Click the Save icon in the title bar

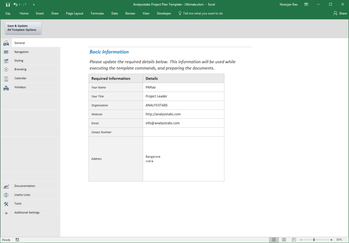[8, 4]
